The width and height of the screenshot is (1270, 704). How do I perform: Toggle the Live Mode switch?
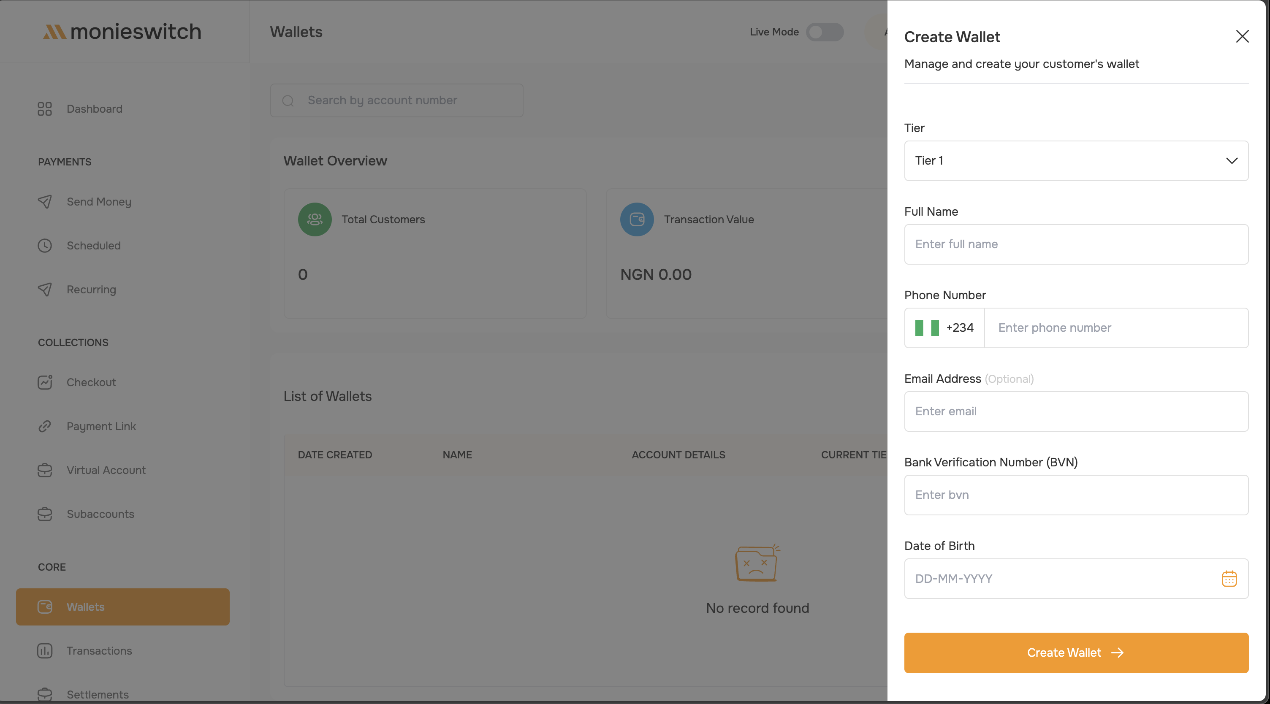click(824, 32)
